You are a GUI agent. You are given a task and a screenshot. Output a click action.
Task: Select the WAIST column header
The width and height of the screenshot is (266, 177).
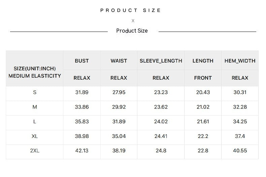point(119,61)
